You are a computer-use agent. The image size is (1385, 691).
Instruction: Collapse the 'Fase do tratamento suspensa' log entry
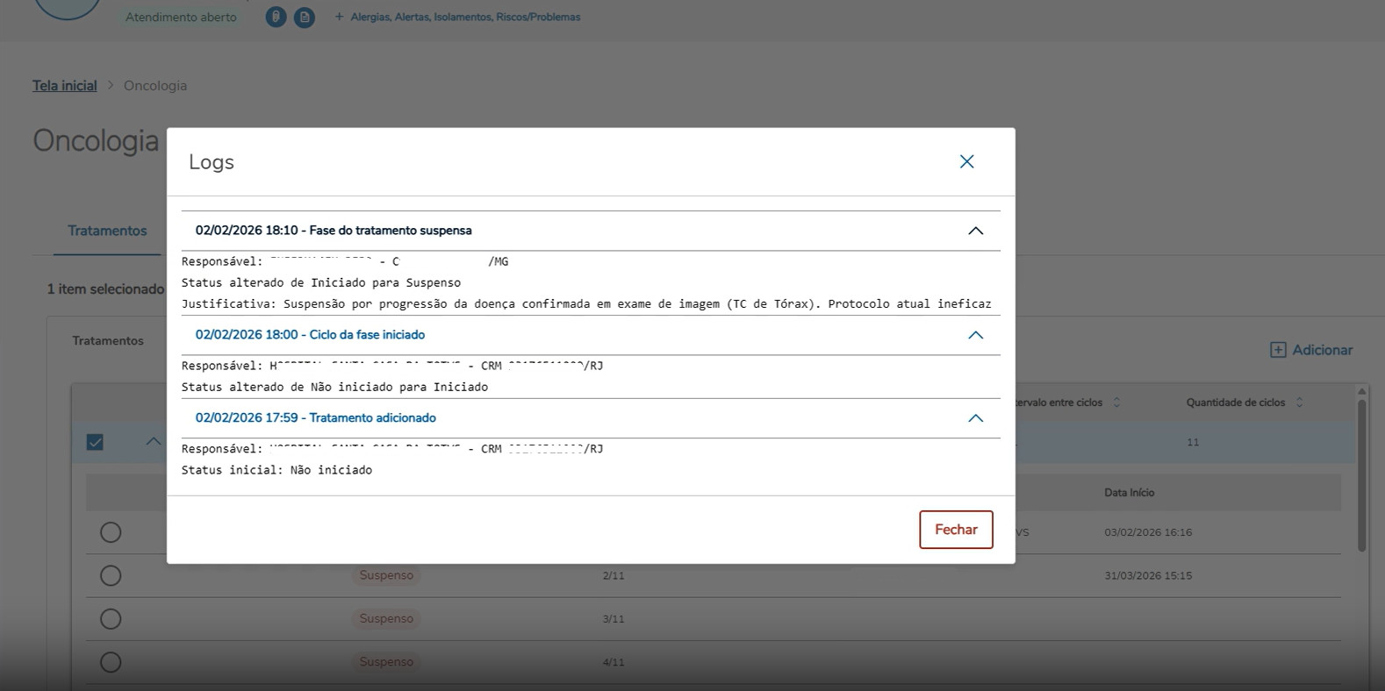click(x=975, y=231)
